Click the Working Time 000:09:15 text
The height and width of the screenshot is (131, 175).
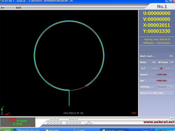point(157,39)
